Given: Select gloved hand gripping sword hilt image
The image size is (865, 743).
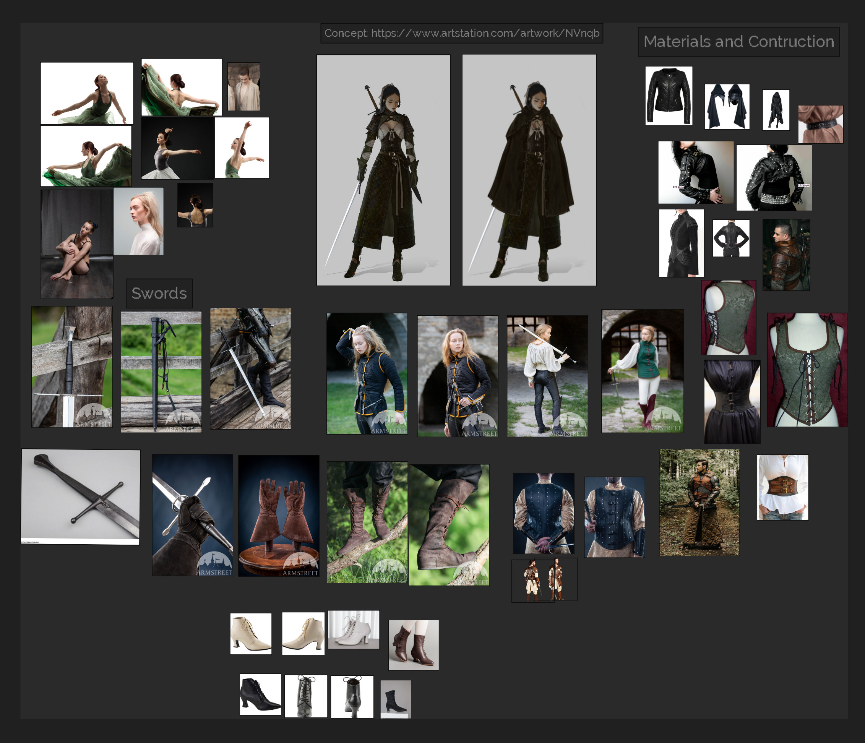Looking at the screenshot, I should (192, 515).
